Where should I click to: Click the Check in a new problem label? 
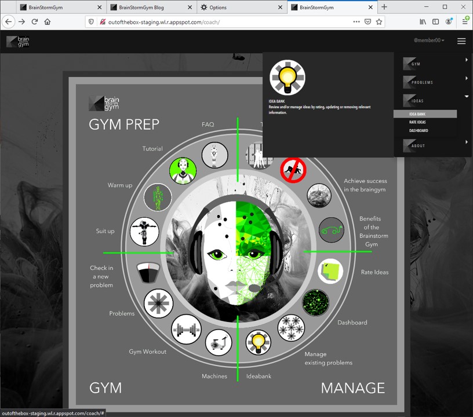click(101, 276)
